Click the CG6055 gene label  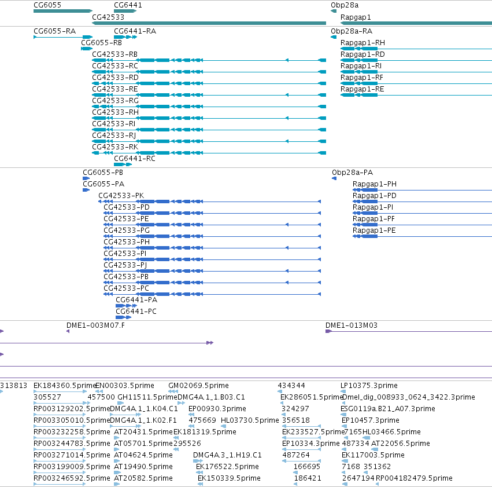coord(47,5)
